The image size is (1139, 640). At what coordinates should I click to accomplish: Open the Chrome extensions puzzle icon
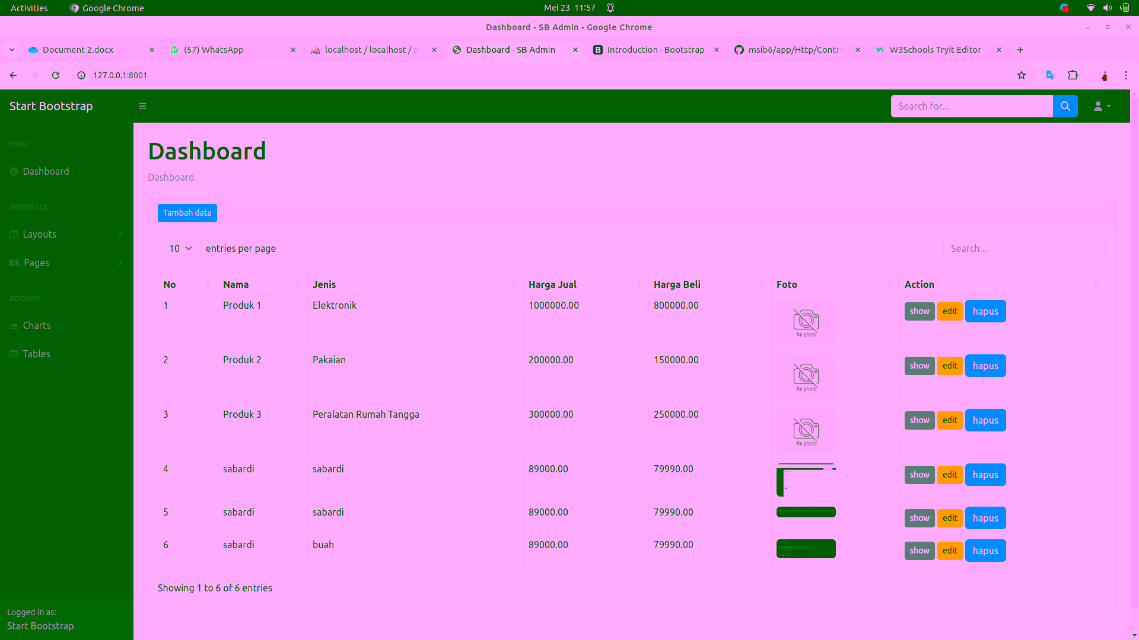coord(1073,75)
